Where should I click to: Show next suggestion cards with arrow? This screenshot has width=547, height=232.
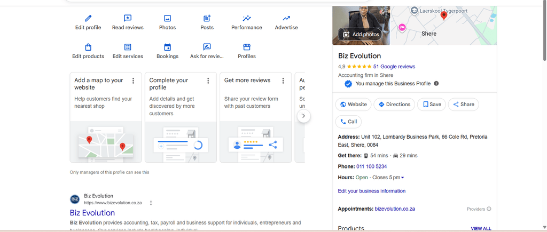(303, 116)
